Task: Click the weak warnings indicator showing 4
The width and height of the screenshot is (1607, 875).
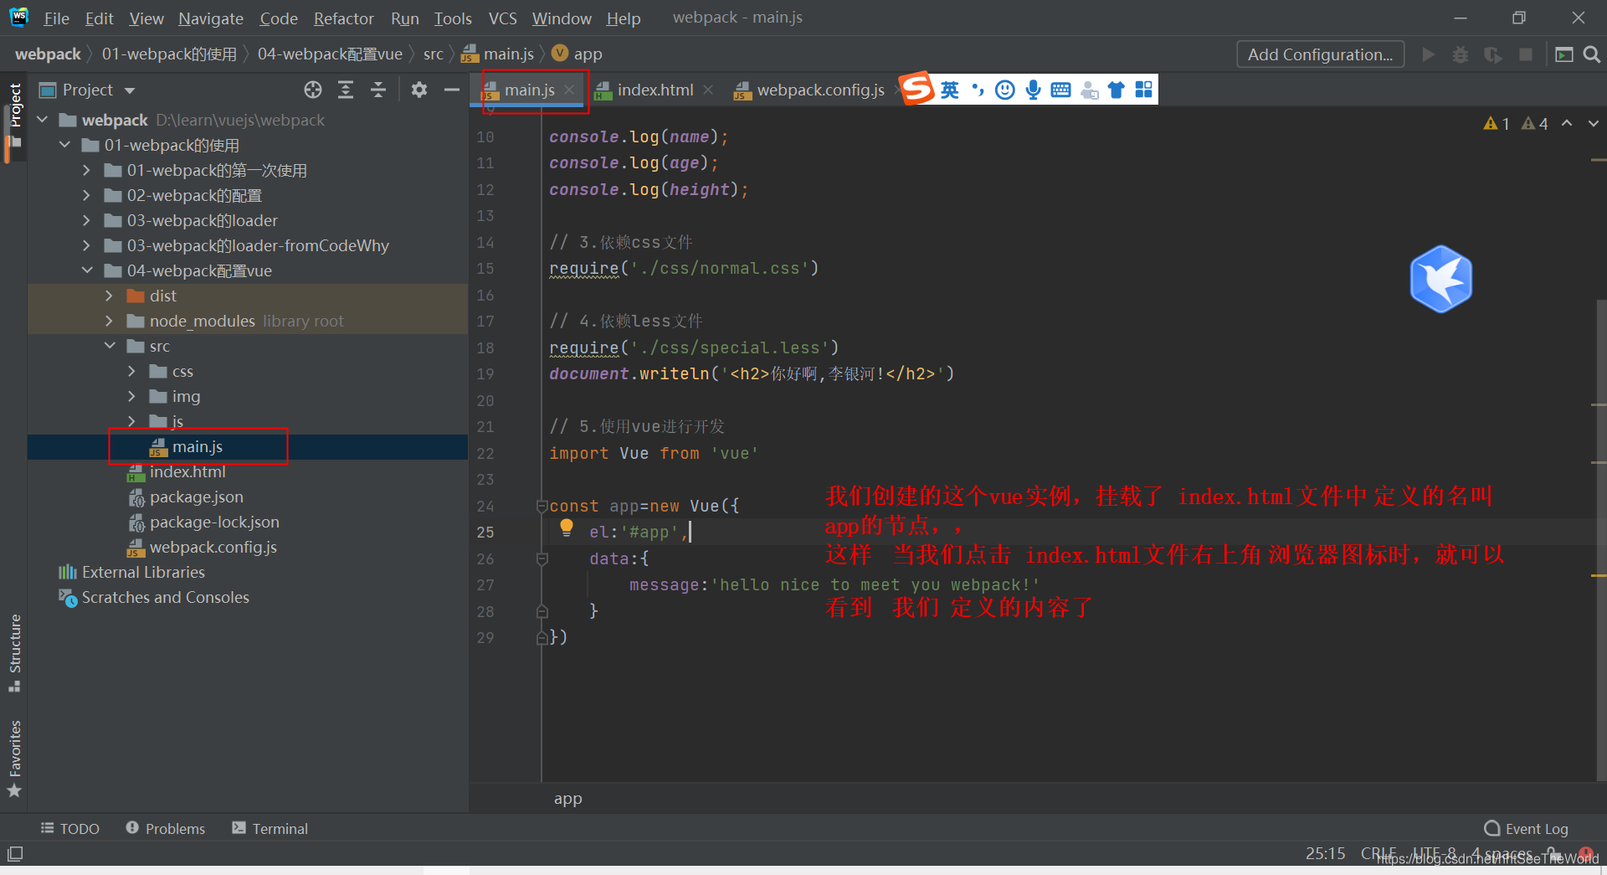Action: [x=1535, y=124]
